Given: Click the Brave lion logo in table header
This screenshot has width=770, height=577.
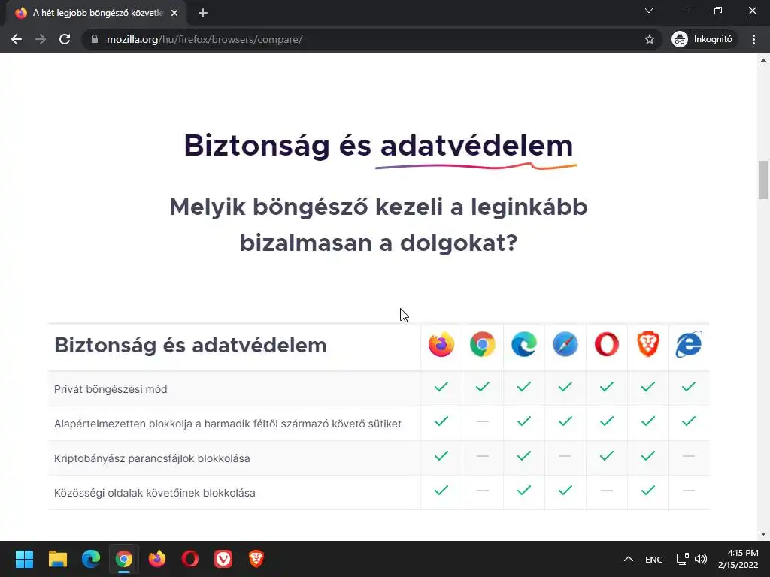Looking at the screenshot, I should tap(647, 344).
